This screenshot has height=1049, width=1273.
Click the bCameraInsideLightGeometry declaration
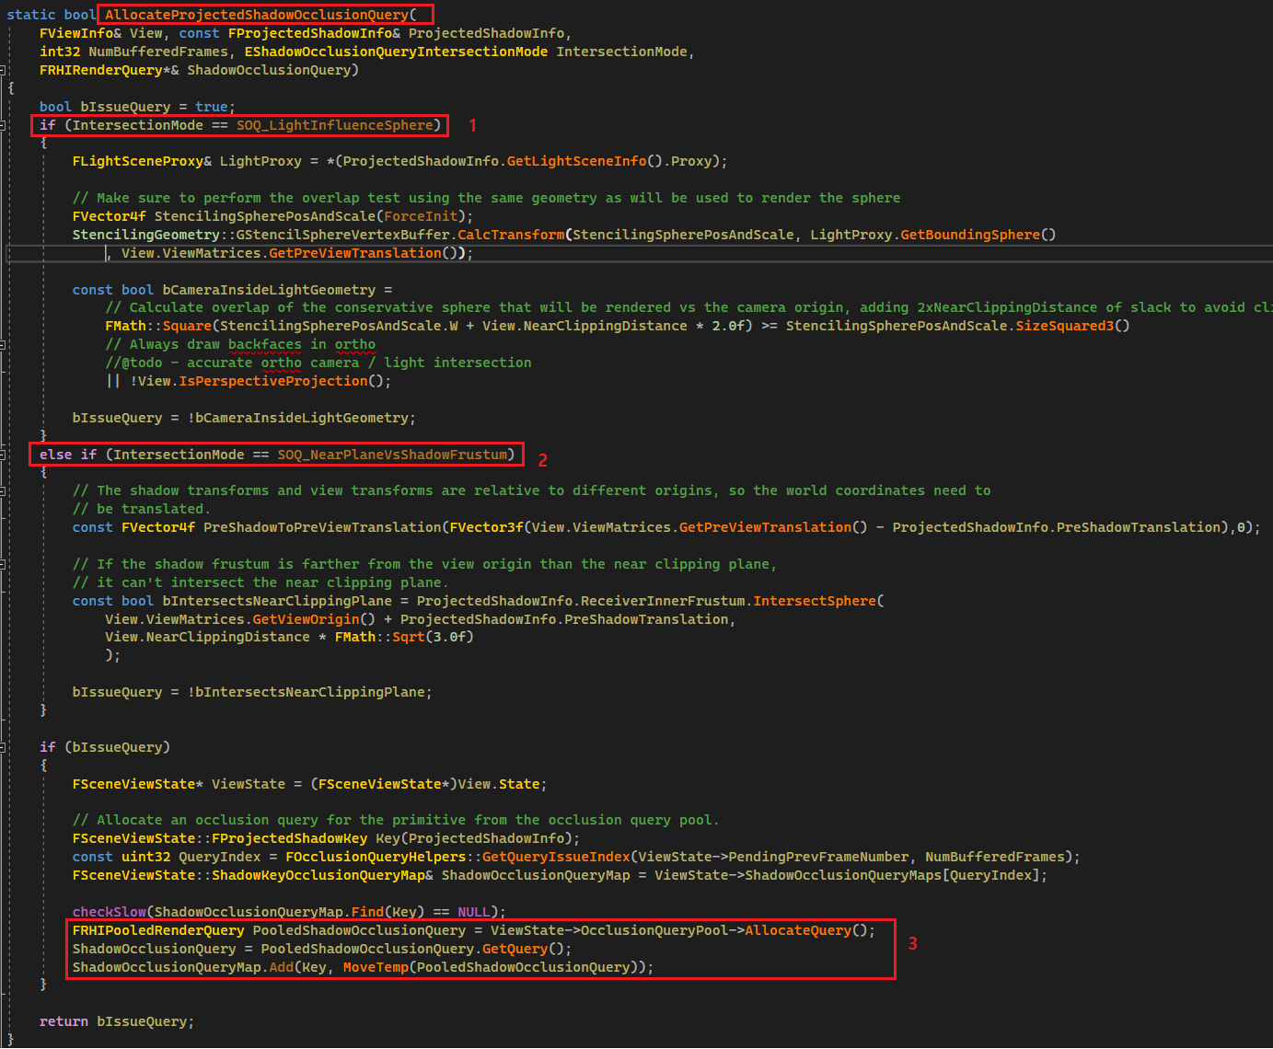(x=269, y=290)
